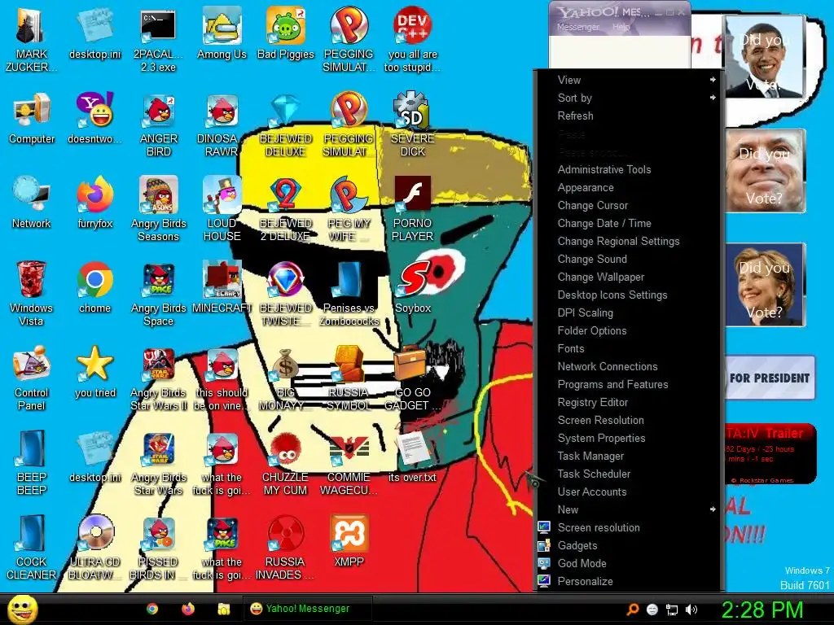Click the 2:28 PM clock
The image size is (834, 625).
click(762, 610)
